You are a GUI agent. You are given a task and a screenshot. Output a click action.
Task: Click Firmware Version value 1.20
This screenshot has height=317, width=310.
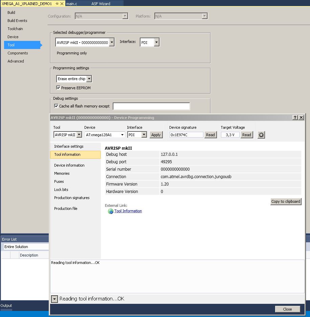(x=164, y=184)
